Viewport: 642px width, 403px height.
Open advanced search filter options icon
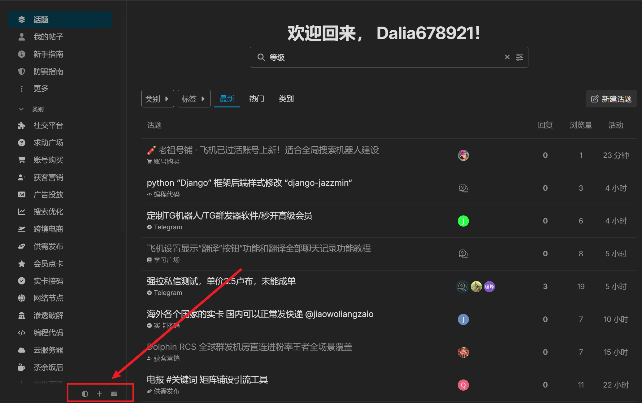[x=519, y=57]
